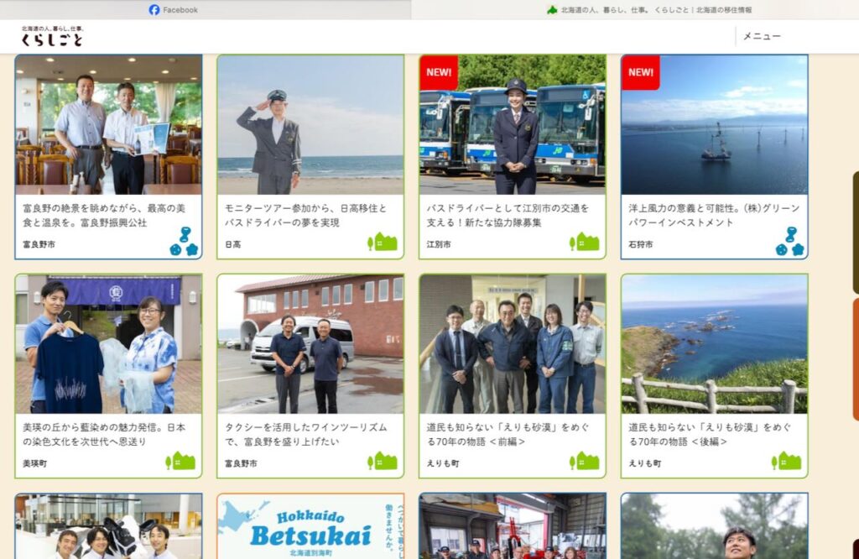Screen dimensions: 859x559
Task: Open the えりも coast cliff photo thumbnail
Action: pyautogui.click(x=714, y=344)
